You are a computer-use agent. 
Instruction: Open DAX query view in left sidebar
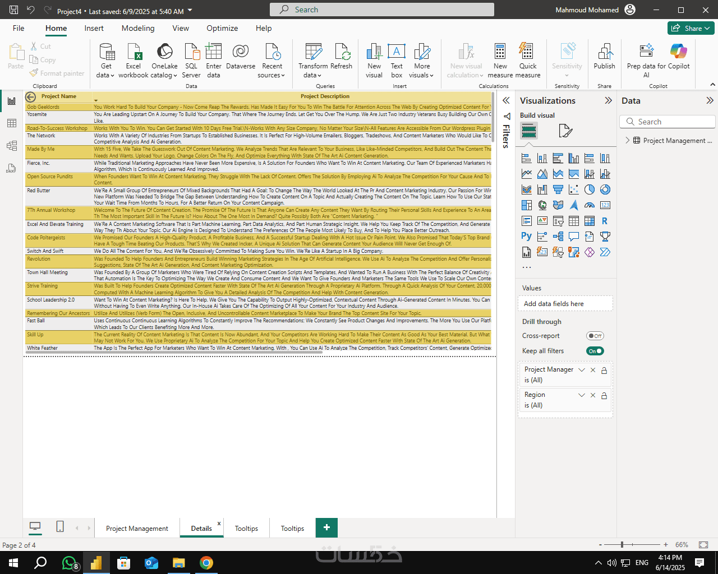click(x=12, y=168)
